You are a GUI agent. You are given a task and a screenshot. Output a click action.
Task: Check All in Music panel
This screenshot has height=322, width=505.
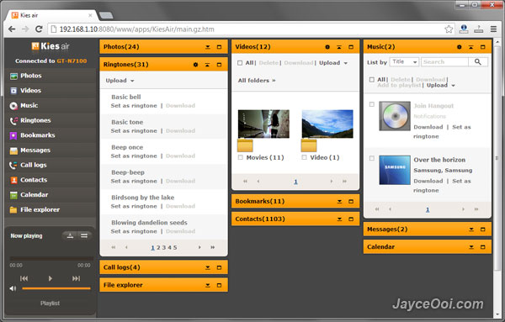(x=372, y=80)
